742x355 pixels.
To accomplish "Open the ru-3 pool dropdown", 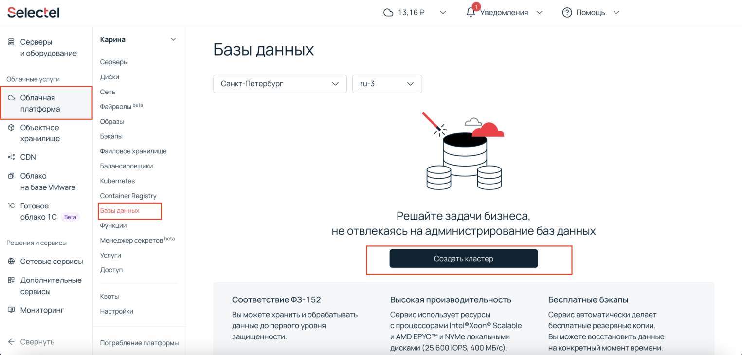I will 387,84.
